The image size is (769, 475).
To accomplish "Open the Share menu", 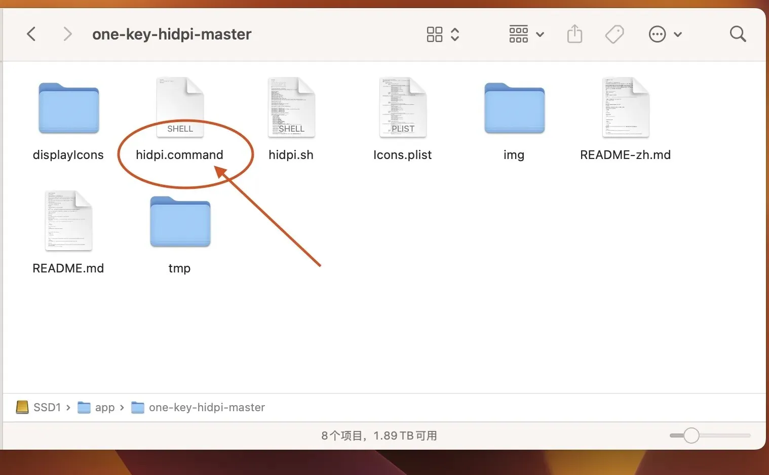I will point(574,34).
